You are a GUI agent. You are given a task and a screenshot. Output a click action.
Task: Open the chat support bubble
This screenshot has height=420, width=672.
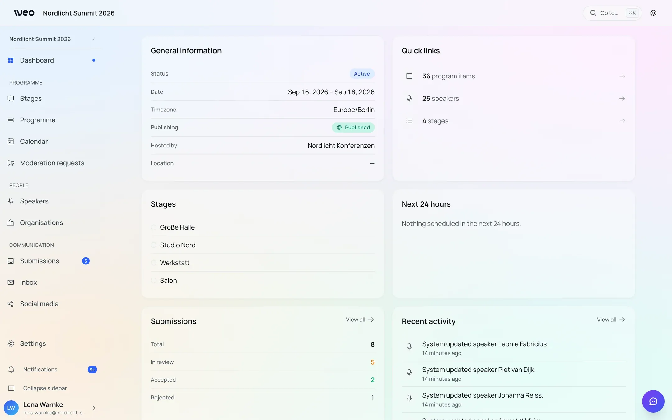click(x=653, y=401)
